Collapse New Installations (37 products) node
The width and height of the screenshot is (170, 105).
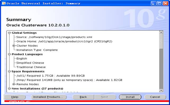(x=10, y=89)
